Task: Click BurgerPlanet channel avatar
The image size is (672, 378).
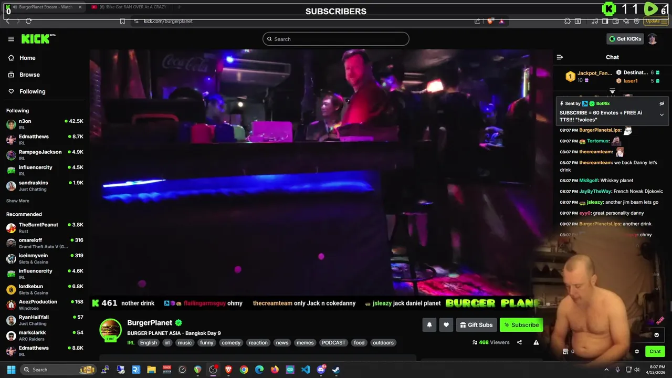Action: 110,330
